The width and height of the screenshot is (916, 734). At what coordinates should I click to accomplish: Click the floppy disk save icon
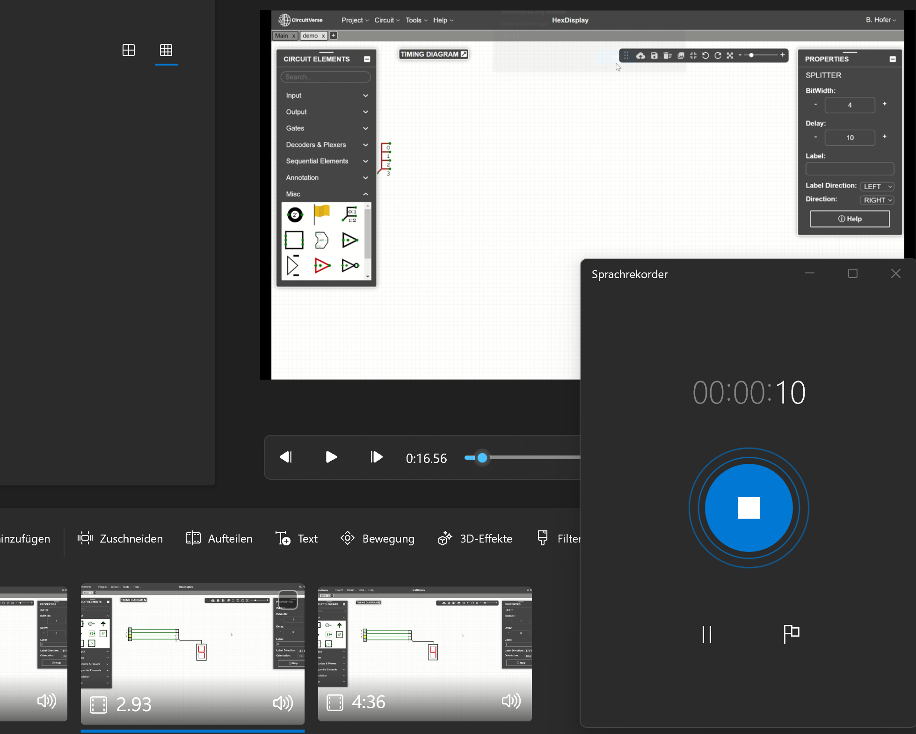654,55
